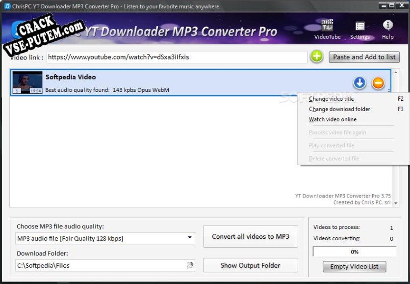410x284 pixels.
Task: Click the Video link URL field
Action: point(177,57)
